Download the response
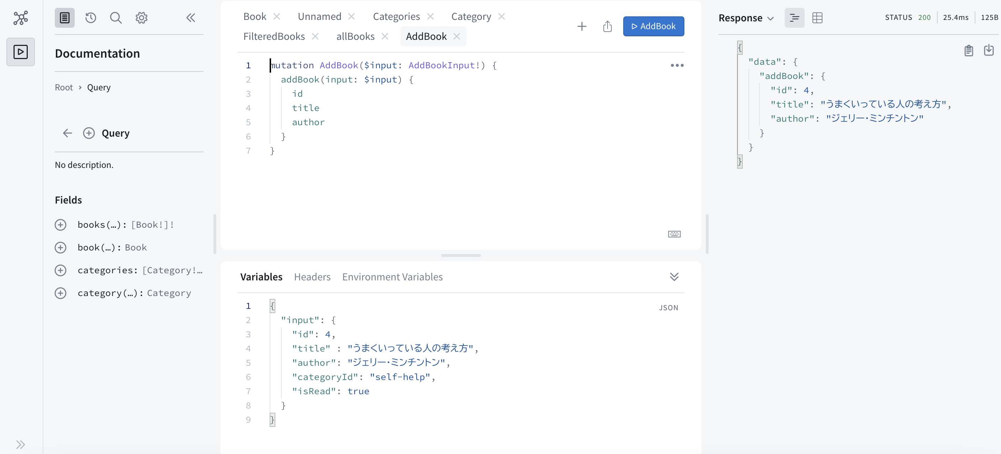 tap(989, 51)
